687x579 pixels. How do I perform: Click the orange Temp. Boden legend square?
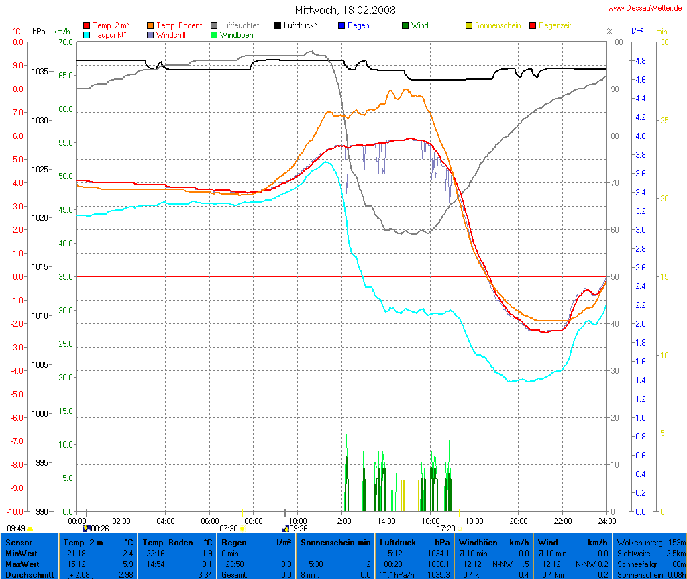click(x=150, y=25)
